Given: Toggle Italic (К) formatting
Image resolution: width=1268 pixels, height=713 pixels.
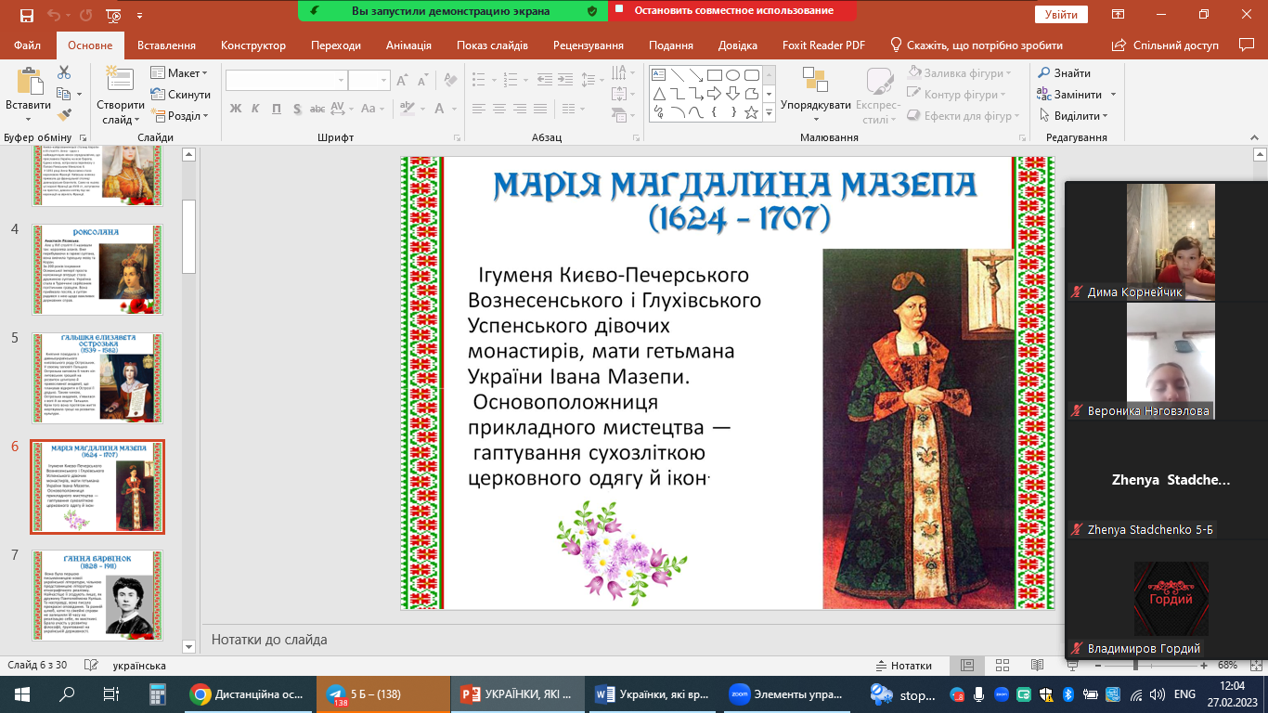Looking at the screenshot, I should 256,109.
